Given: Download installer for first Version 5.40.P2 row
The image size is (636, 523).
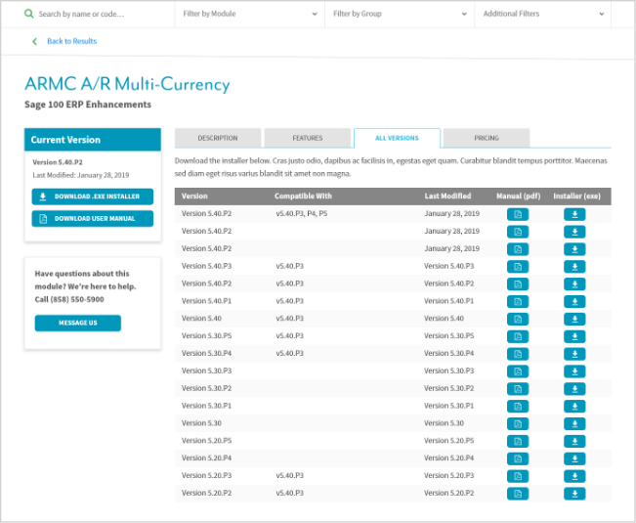Looking at the screenshot, I should pos(574,214).
